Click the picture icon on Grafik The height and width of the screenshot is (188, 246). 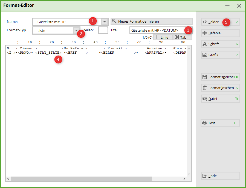tap(205, 55)
